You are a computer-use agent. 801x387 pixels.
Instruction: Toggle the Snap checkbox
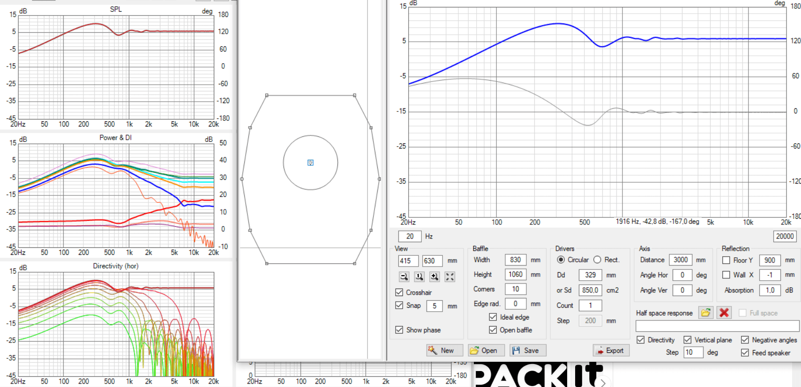click(399, 305)
